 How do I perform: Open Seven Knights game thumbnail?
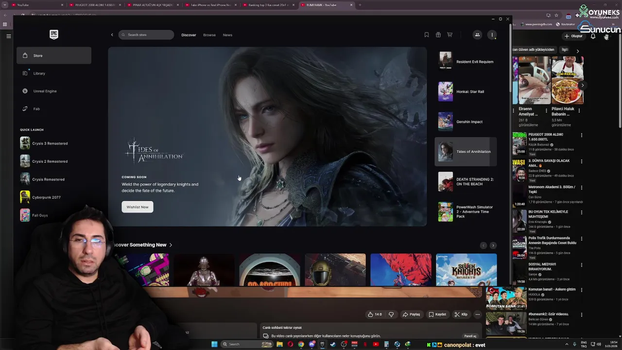click(x=466, y=270)
